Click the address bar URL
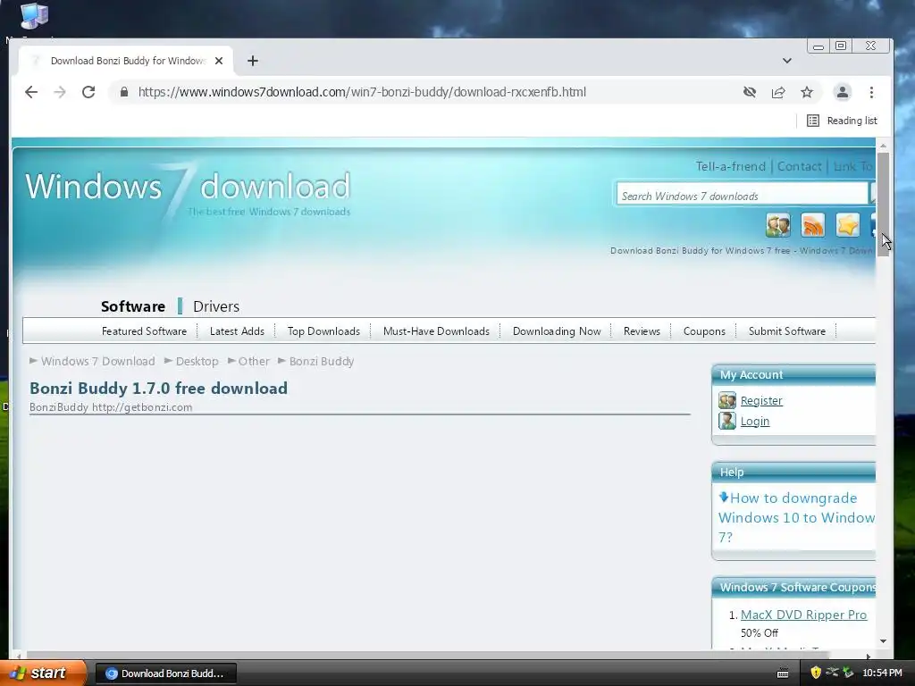 coord(362,92)
